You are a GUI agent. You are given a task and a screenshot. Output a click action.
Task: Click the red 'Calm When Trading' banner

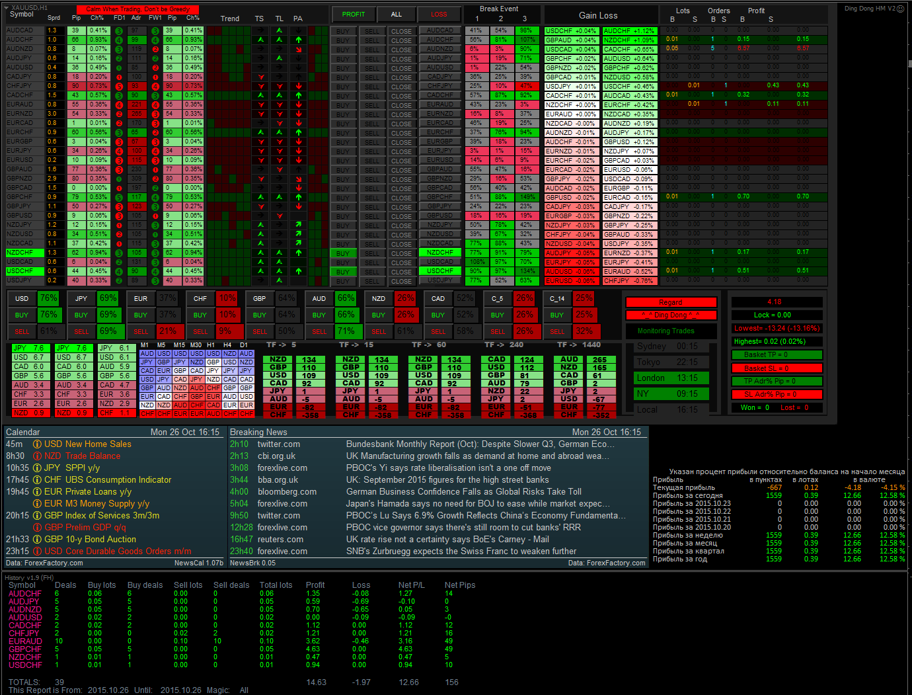tap(138, 9)
